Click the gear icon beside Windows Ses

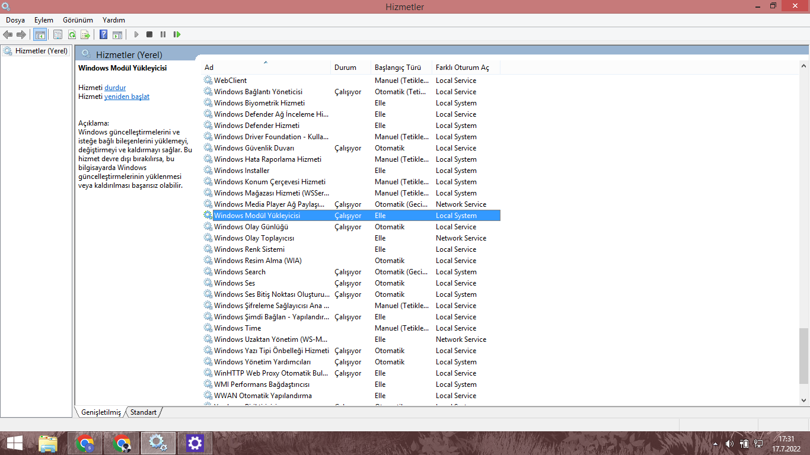point(208,283)
